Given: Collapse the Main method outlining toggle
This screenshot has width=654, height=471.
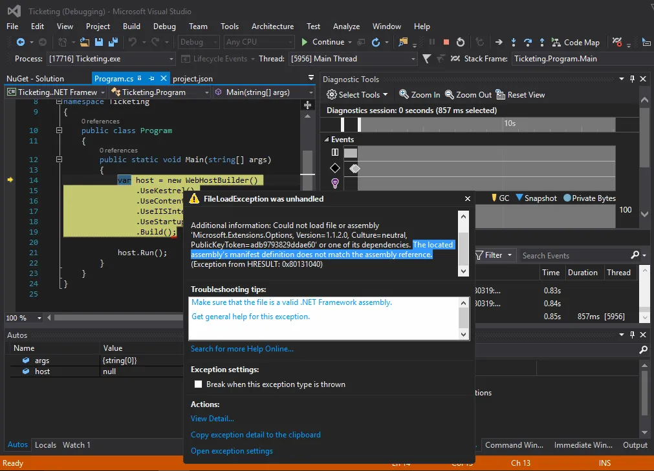Looking at the screenshot, I should click(x=60, y=160).
